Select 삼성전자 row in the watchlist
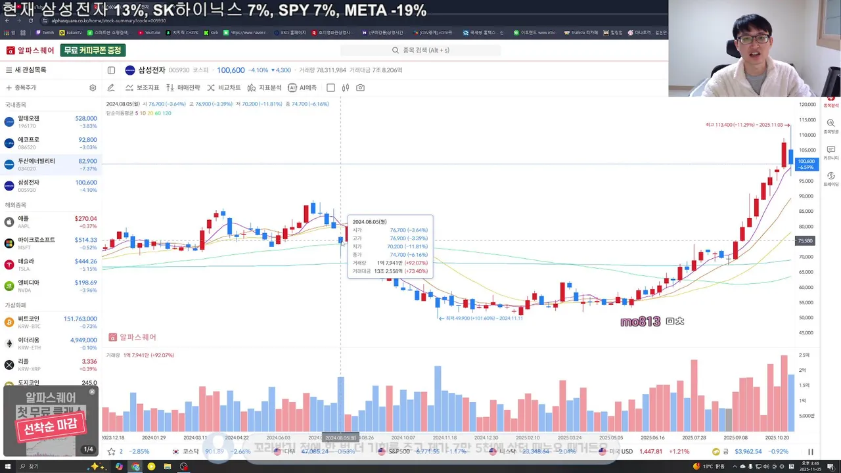 51,185
